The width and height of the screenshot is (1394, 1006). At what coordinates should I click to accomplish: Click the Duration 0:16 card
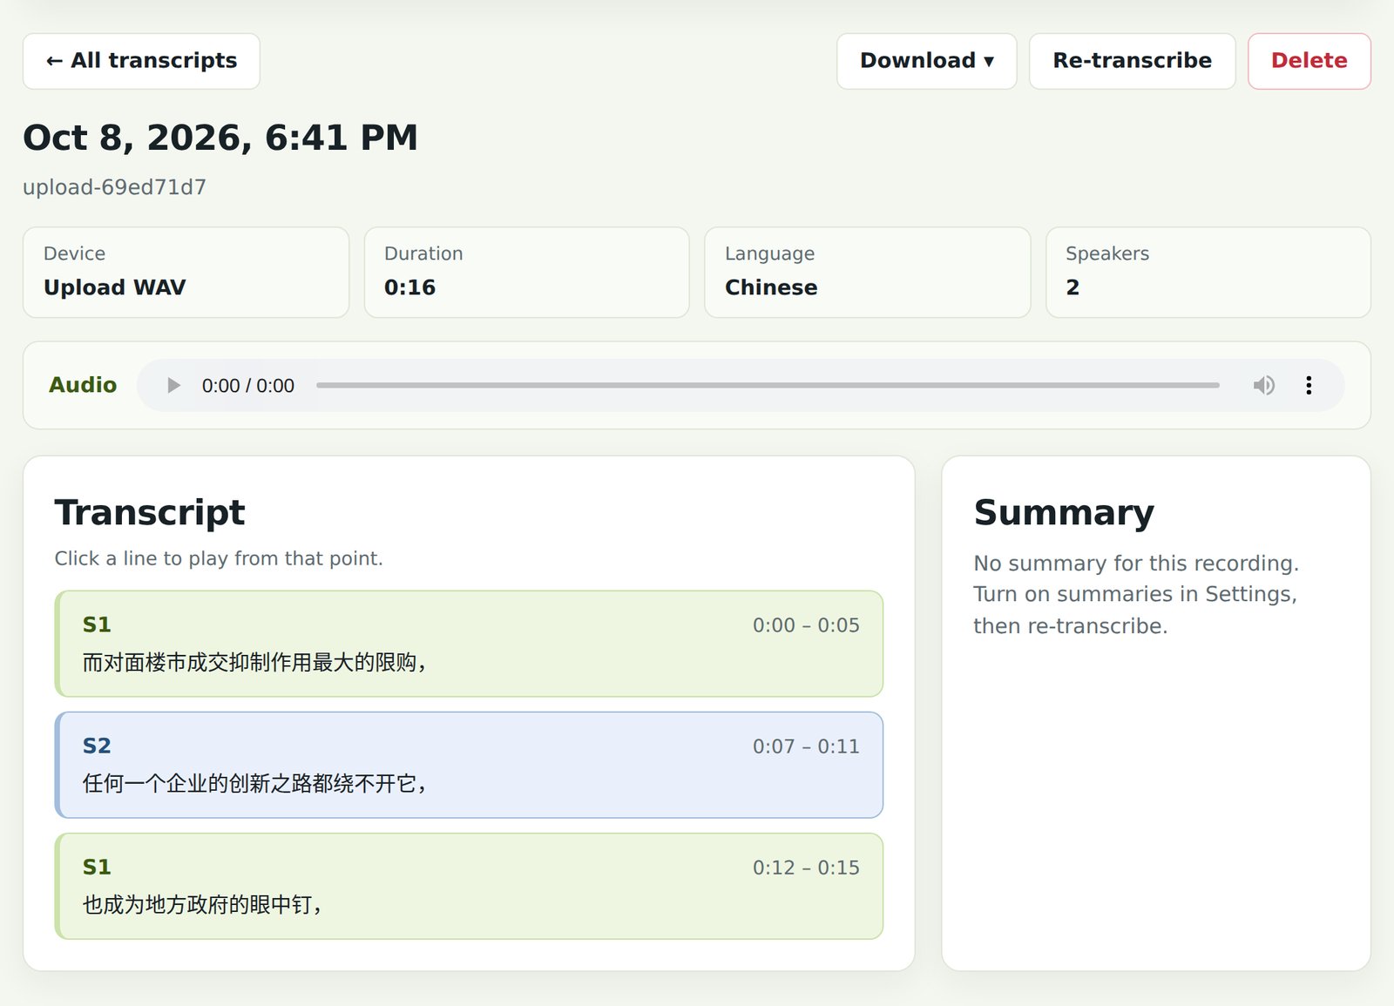point(526,273)
